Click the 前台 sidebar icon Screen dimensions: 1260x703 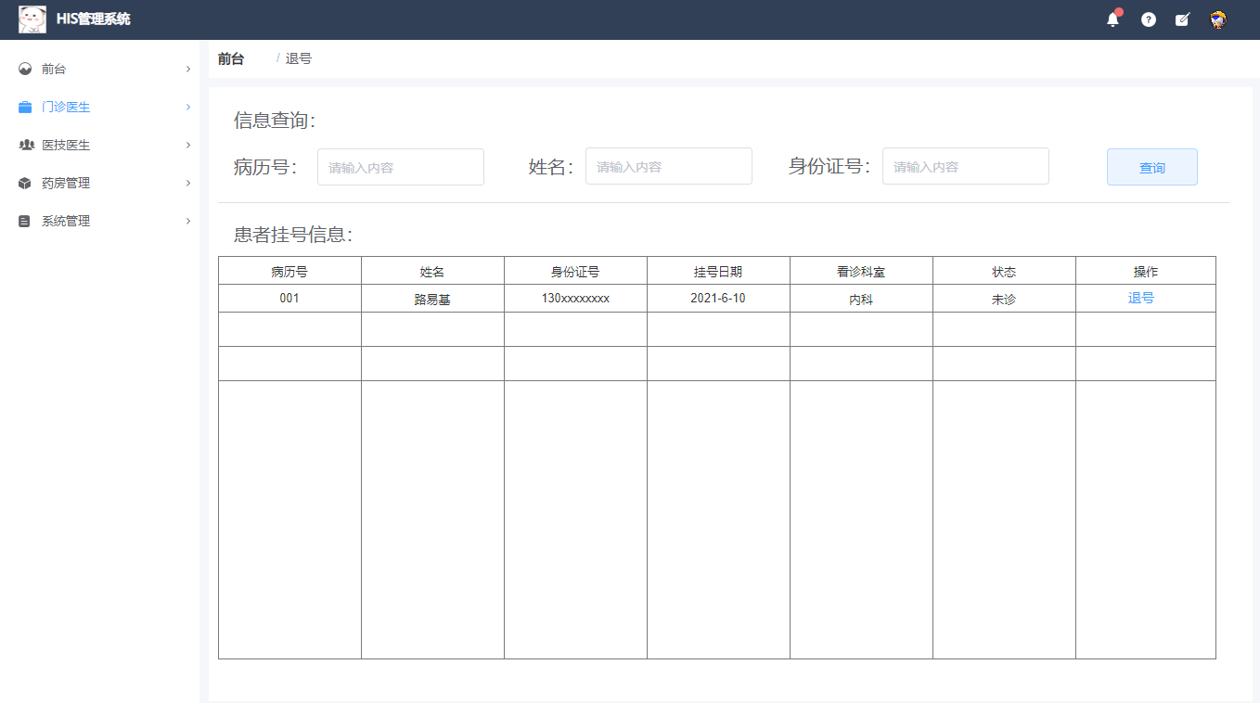tap(25, 69)
